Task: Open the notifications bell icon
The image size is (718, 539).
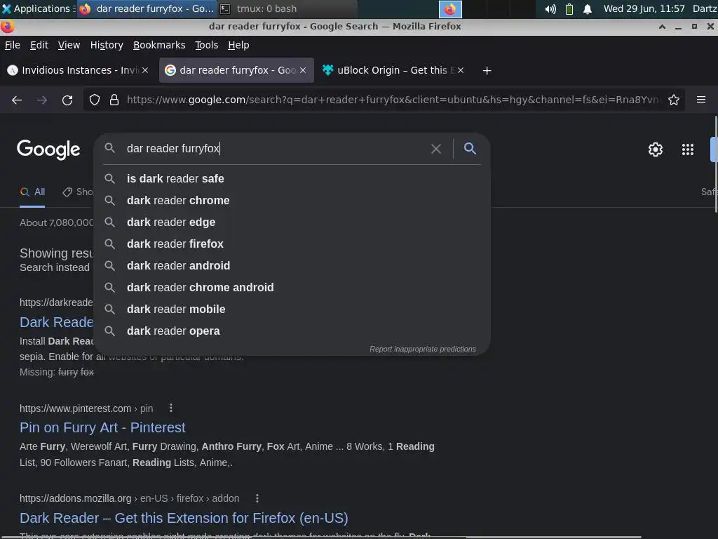Action: 588,8
